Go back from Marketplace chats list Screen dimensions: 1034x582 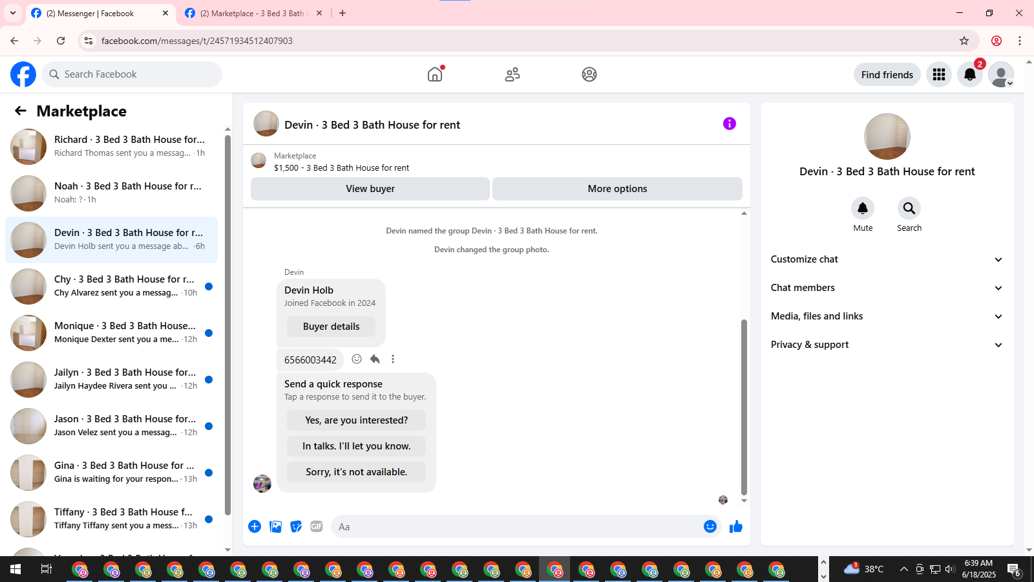click(x=21, y=111)
